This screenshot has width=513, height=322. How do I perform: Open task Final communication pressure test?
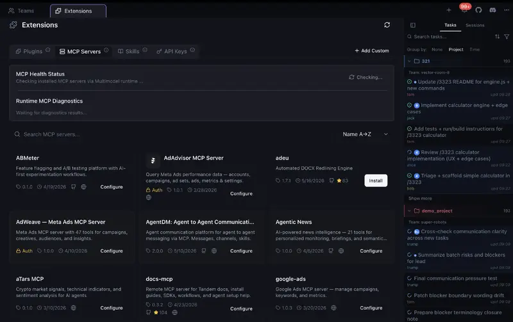point(458,281)
